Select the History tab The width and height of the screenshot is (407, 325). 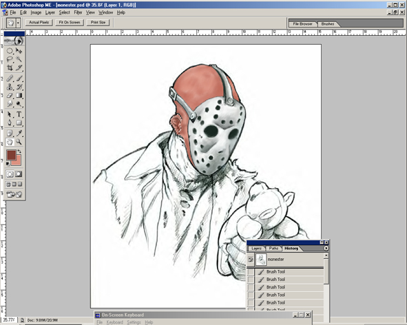point(291,249)
